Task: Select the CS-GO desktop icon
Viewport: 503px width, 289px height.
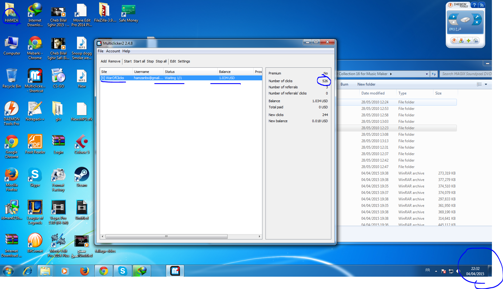Action: coord(58,78)
